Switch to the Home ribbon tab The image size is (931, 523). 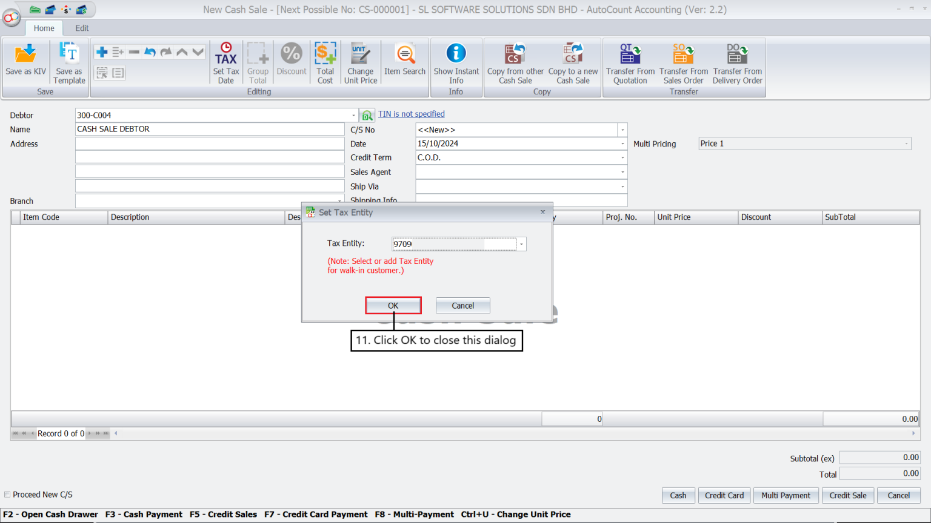coord(44,28)
